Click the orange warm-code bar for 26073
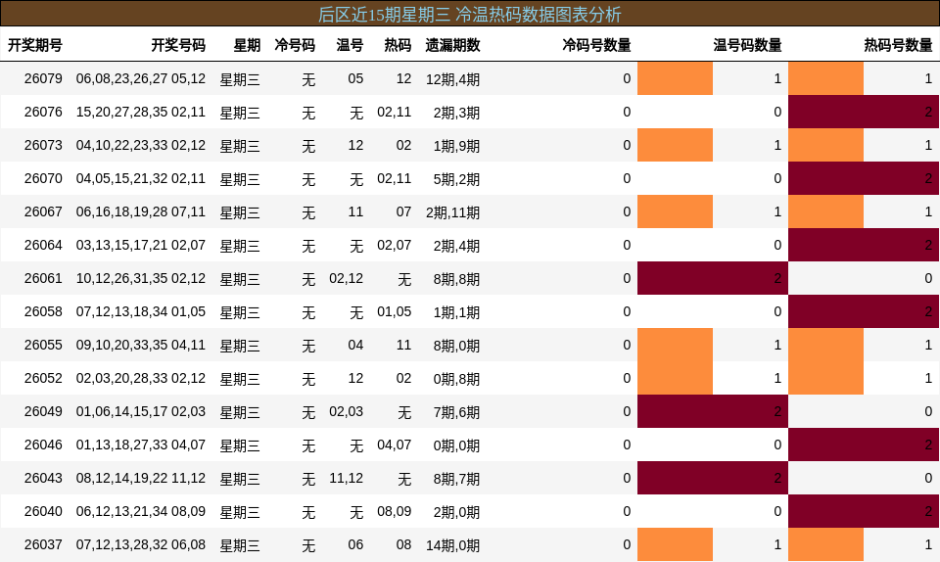Viewport: 940px width, 562px height. [675, 145]
